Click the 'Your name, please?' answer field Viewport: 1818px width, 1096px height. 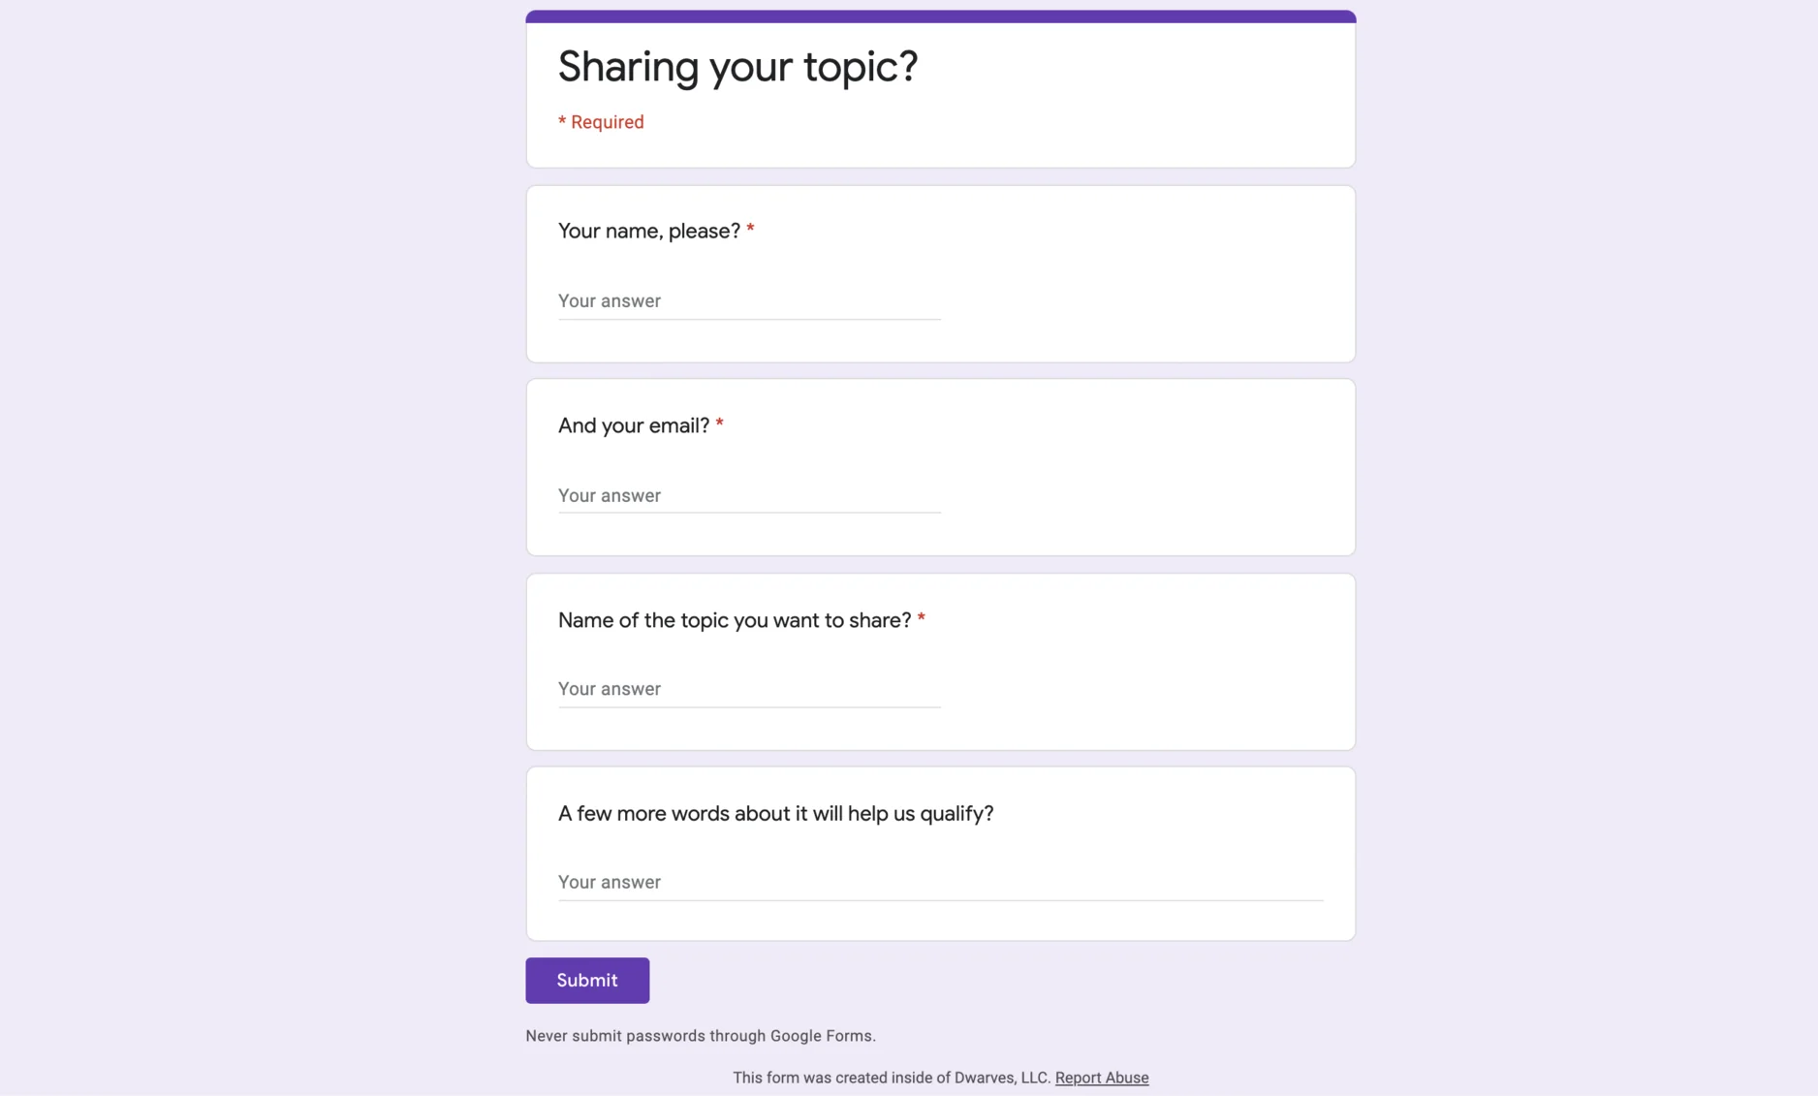click(x=749, y=301)
